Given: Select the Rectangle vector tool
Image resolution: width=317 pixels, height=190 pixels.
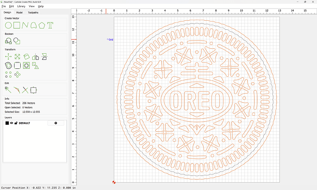Looking at the screenshot, I should (x=17, y=24).
